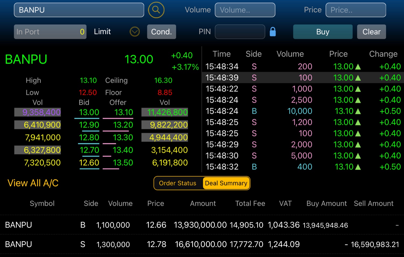The height and width of the screenshot is (257, 404).
Task: Click bid volume 9,358,400
Action: (41, 112)
